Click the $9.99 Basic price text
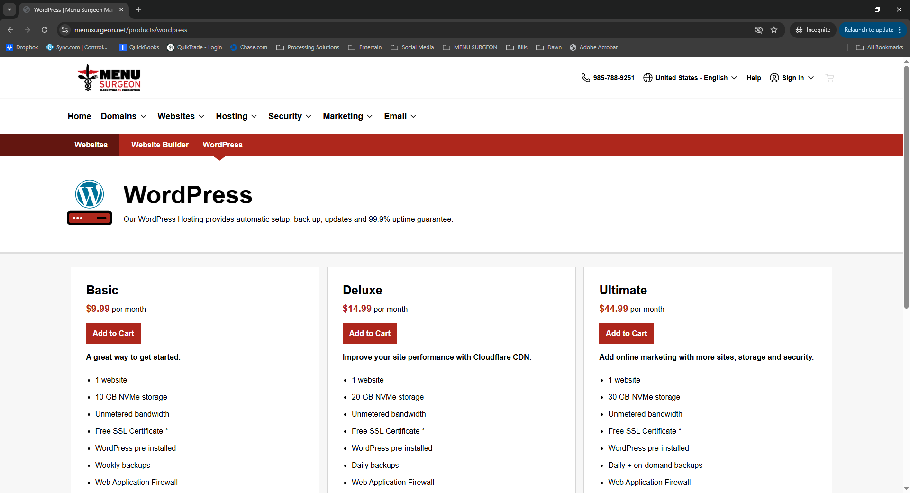The height and width of the screenshot is (493, 910). 98,309
